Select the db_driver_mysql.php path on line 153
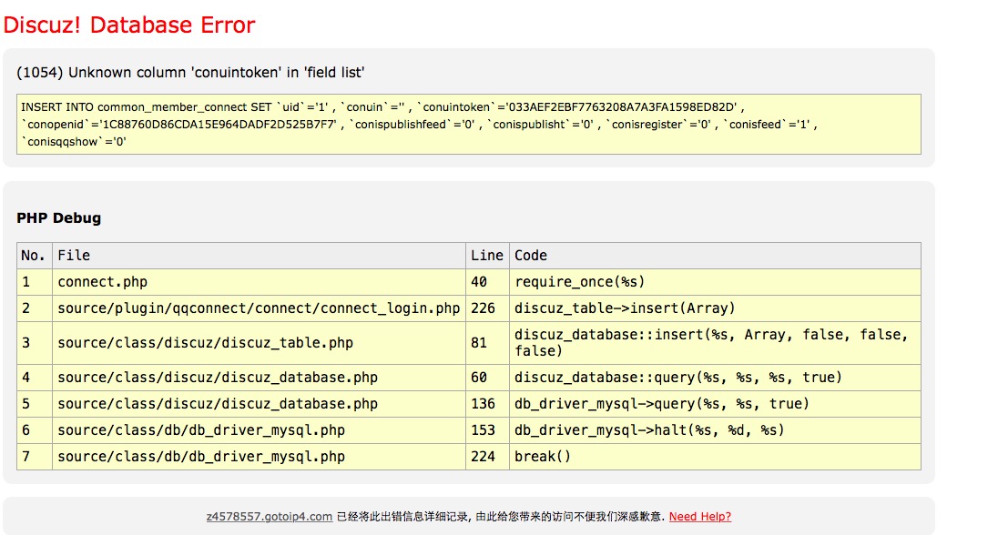This screenshot has height=535, width=998. click(x=201, y=429)
